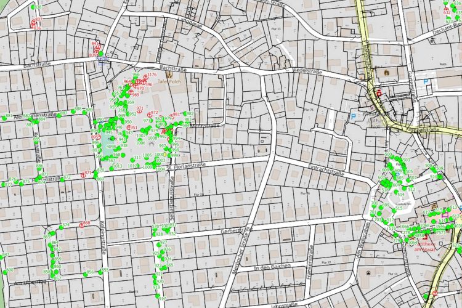Select the green tree marker 838
Screen dimensions: 462x308
click(x=33, y=7)
